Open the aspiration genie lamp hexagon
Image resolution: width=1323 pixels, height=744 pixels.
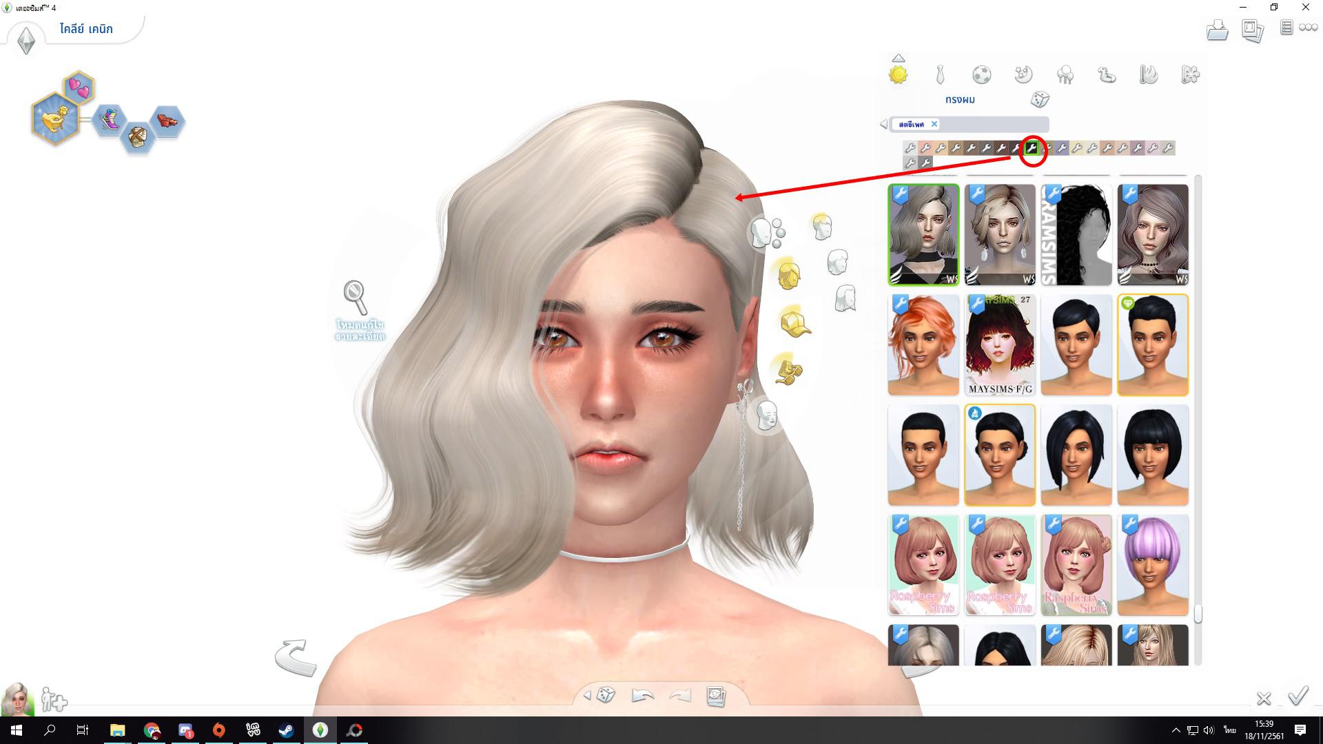point(55,120)
